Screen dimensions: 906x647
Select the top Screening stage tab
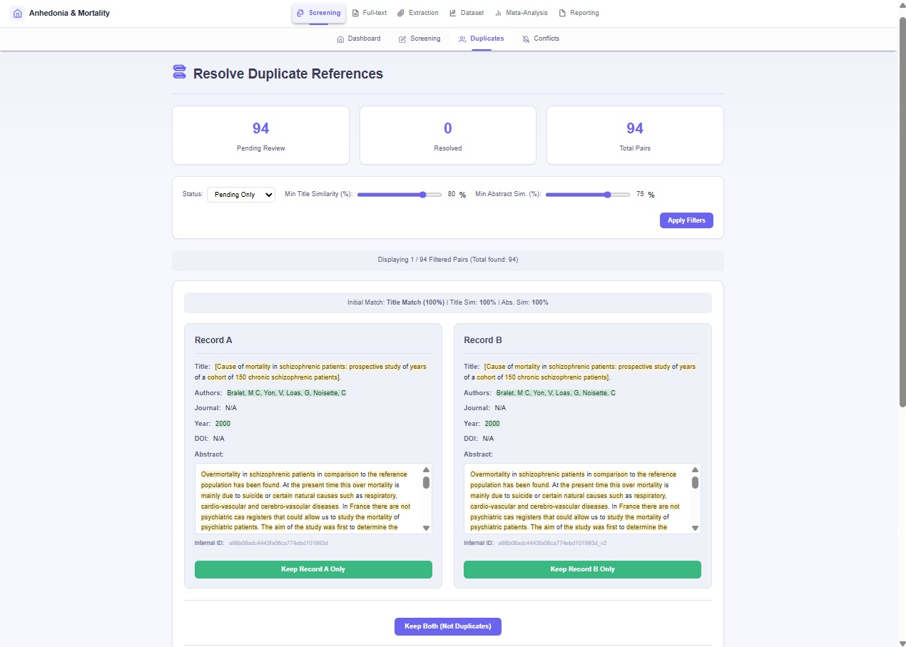pos(318,13)
